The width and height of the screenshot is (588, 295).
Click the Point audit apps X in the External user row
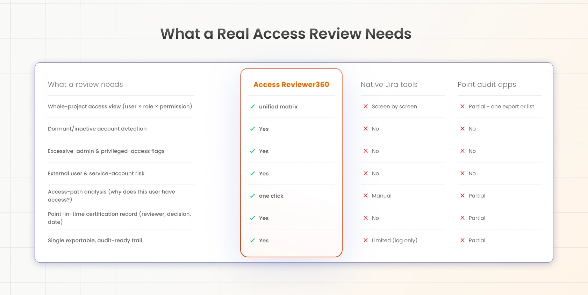[x=462, y=173]
